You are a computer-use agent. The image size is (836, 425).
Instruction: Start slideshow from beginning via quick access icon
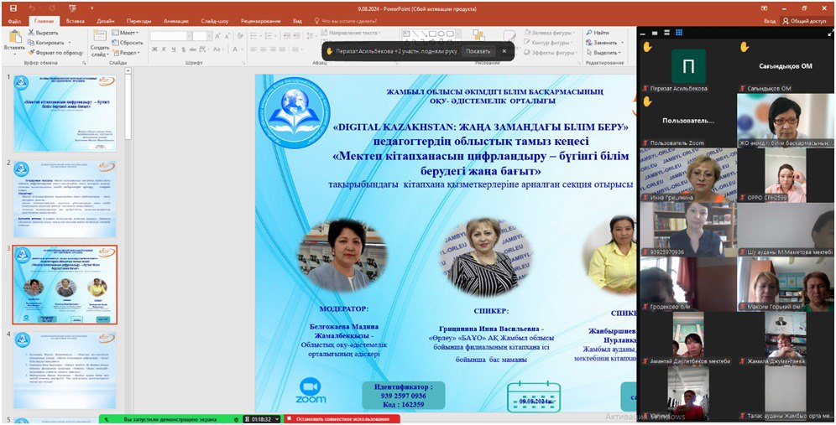click(72, 8)
